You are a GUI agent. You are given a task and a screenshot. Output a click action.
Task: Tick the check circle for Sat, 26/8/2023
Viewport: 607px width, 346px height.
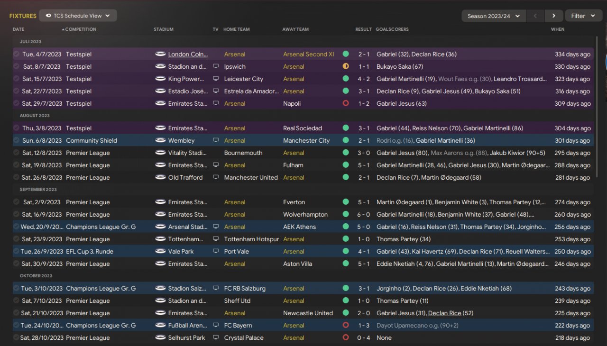(x=17, y=178)
